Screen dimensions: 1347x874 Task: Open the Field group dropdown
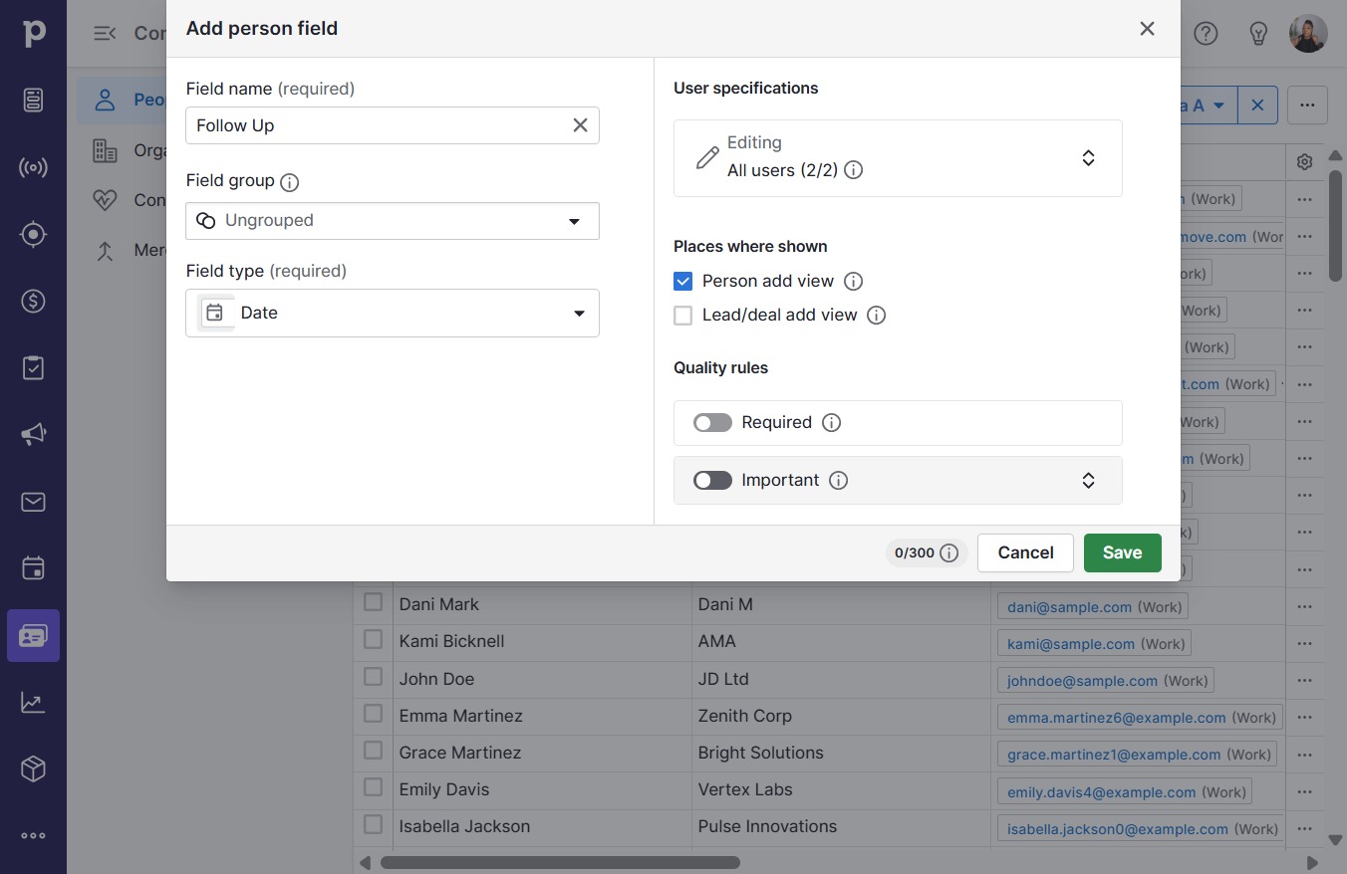393,221
